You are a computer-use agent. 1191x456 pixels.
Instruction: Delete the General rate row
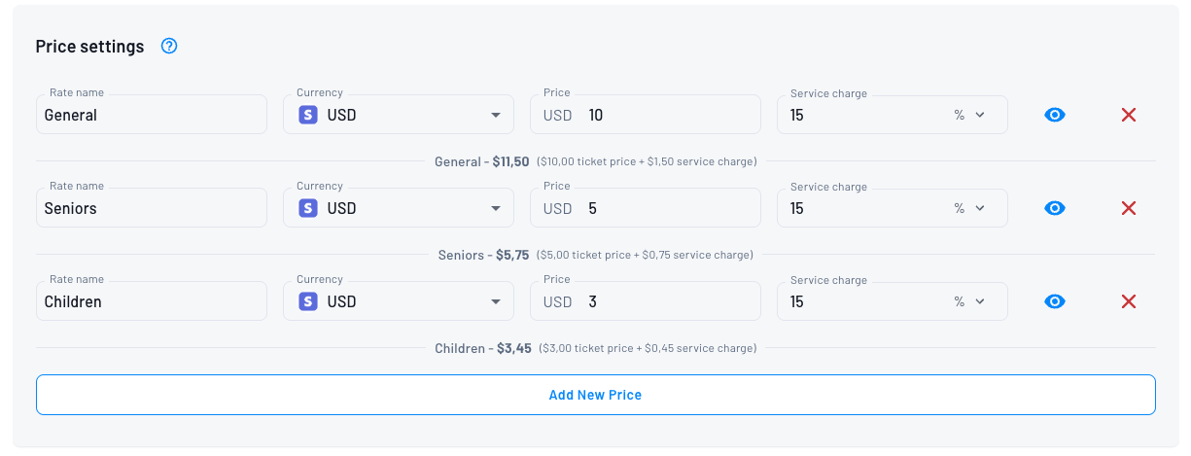(1129, 115)
